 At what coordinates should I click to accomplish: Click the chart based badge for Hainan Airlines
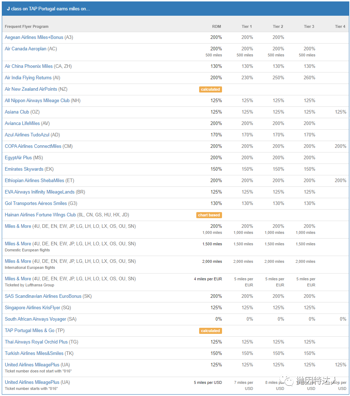click(x=209, y=215)
